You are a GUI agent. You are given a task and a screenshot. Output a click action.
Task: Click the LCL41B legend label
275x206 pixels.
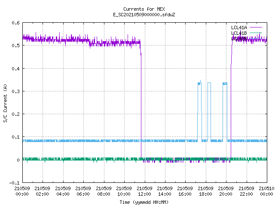239,33
